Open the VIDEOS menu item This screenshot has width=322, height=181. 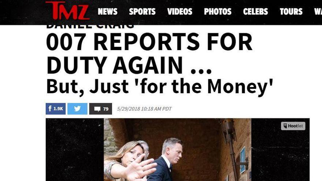coord(180,11)
